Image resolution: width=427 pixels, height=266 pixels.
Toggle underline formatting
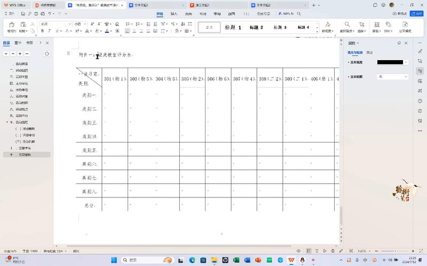[x=57, y=31]
